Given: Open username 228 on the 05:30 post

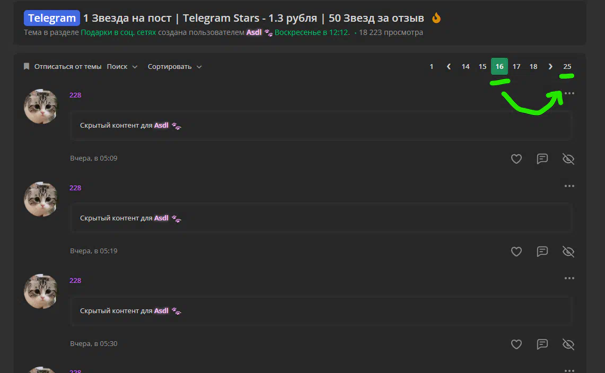Looking at the screenshot, I should [75, 280].
